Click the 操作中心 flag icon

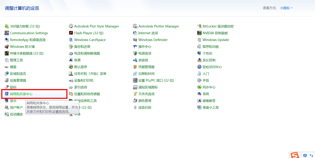coord(135,47)
